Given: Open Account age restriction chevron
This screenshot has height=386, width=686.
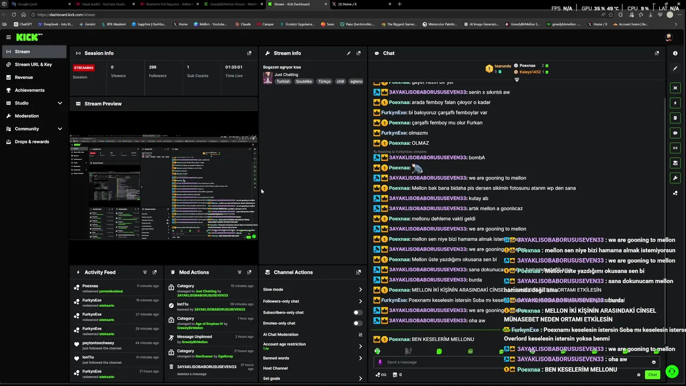Looking at the screenshot, I should coord(360,346).
